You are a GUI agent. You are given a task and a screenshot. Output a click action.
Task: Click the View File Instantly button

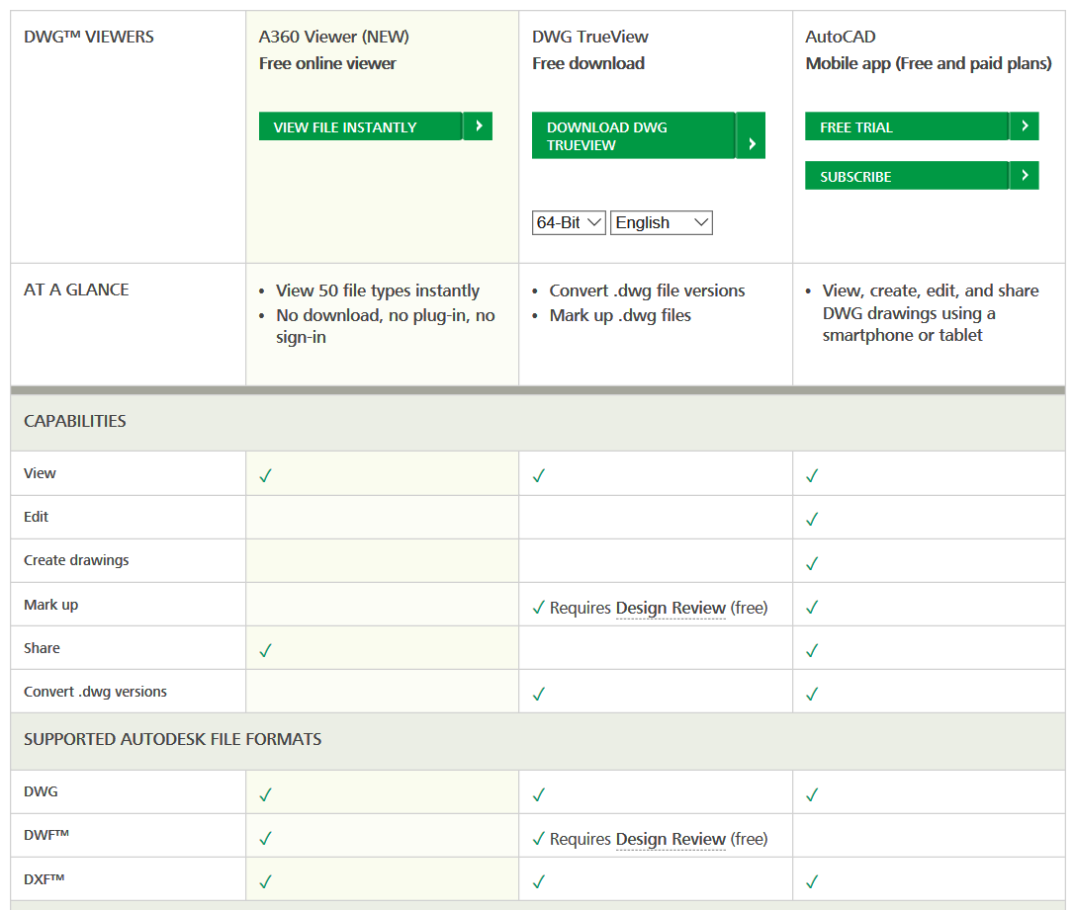coord(376,126)
